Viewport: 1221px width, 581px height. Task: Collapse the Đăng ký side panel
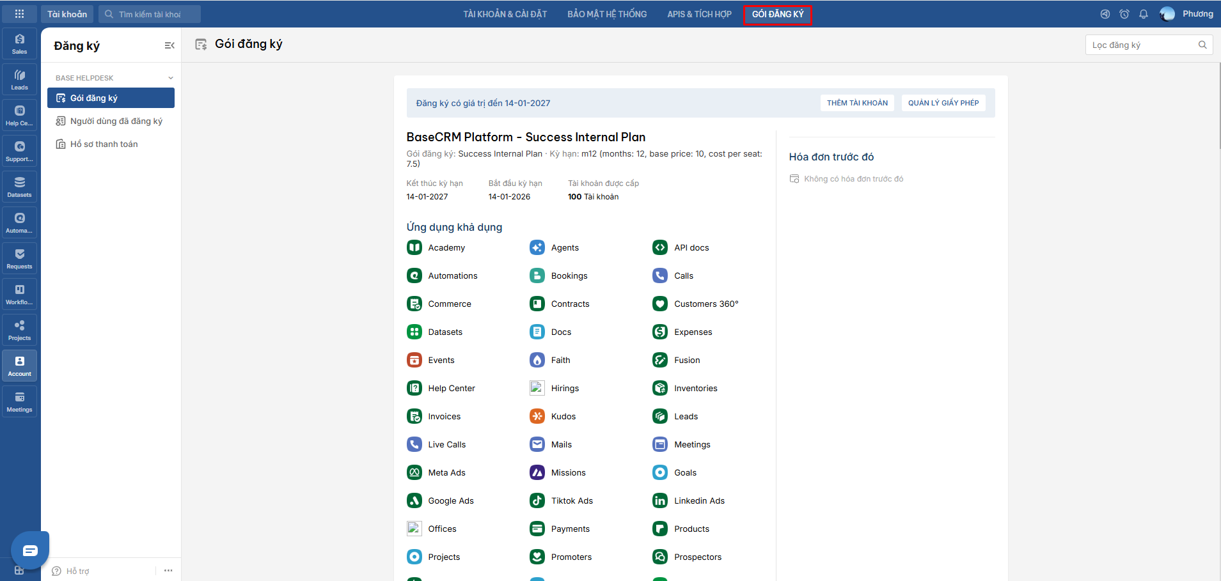[x=169, y=45]
